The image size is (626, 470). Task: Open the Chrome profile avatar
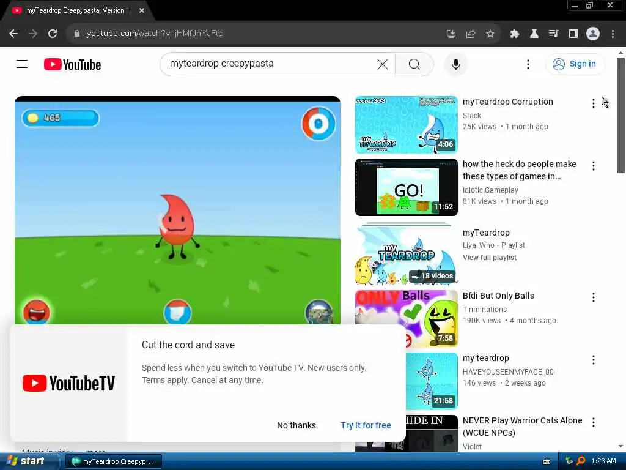tap(593, 34)
